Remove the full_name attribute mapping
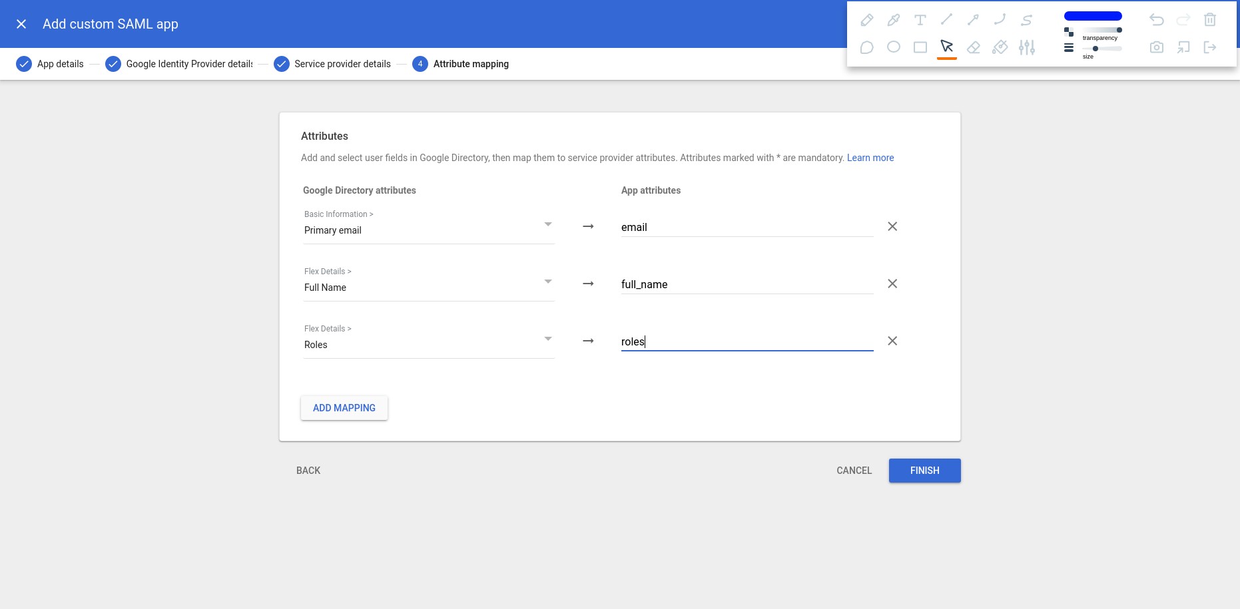Screen dimensions: 1240x609 pos(892,284)
